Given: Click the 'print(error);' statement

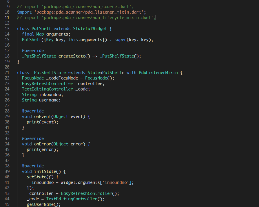Looking at the screenshot, I should coord(43,149).
